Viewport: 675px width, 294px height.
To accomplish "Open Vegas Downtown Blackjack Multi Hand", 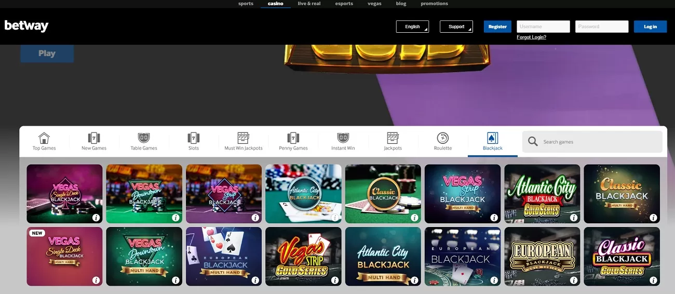I will click(x=144, y=257).
